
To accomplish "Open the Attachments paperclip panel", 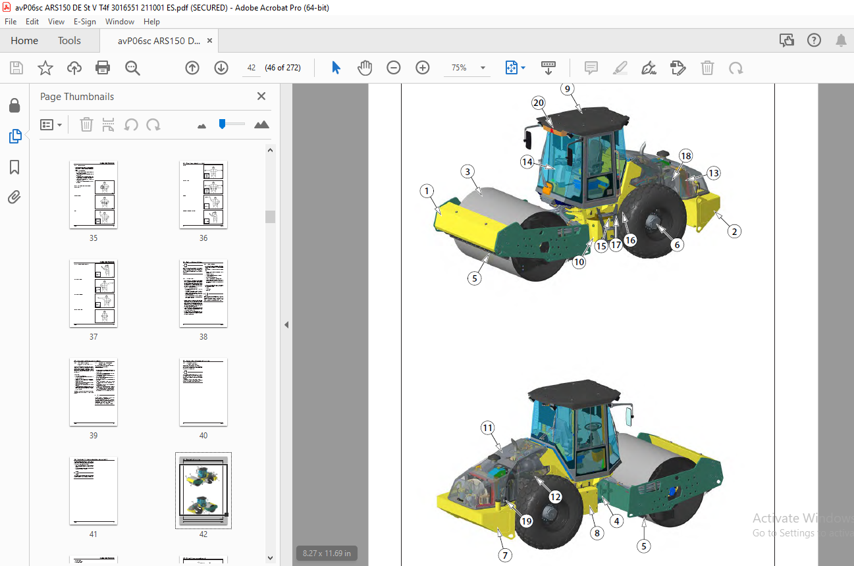I will point(14,197).
